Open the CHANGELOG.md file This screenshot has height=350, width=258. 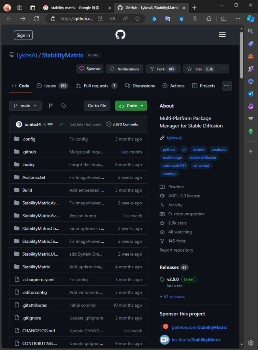[x=39, y=331]
